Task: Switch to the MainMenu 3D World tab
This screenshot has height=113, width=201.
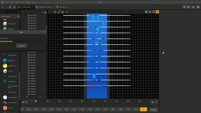Action: [45, 7]
